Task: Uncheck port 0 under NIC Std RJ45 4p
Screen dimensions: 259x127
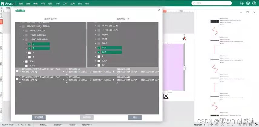Action: point(29,44)
